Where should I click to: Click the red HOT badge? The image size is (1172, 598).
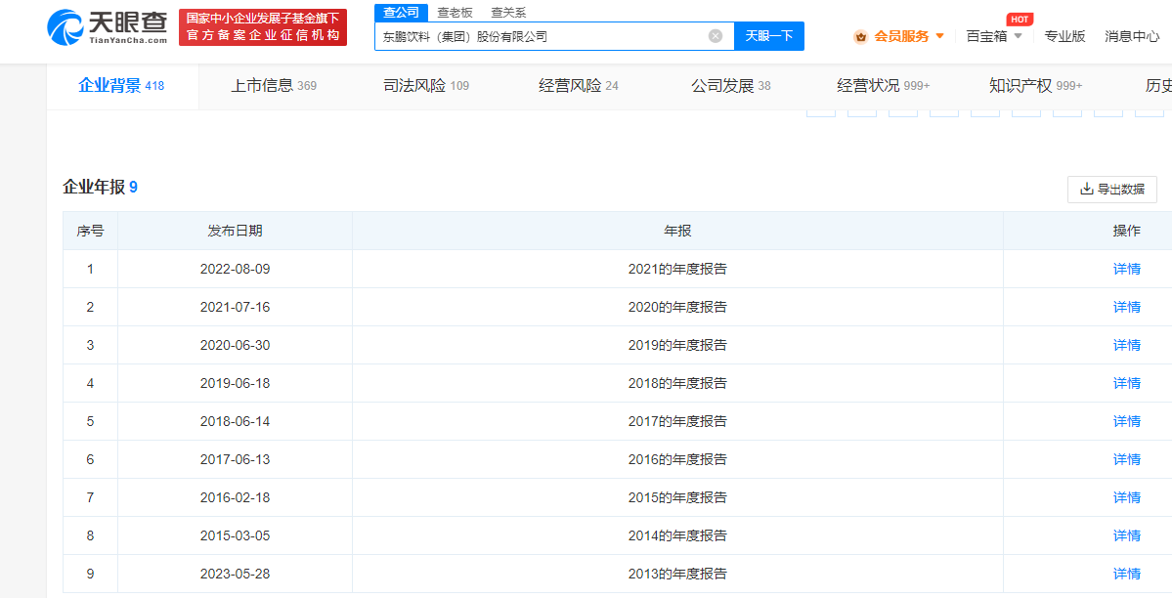[1020, 20]
